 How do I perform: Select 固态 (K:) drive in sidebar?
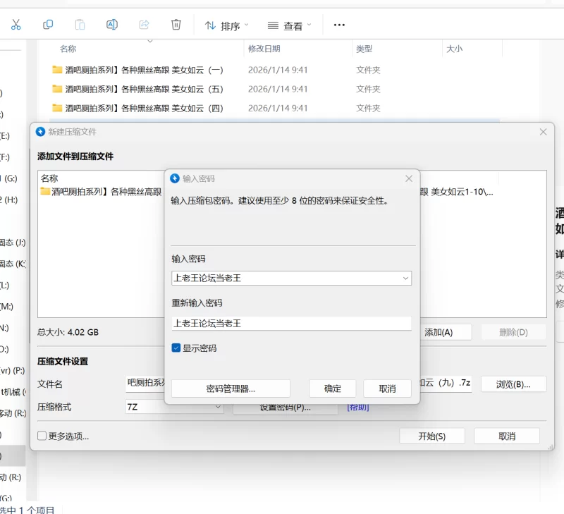click(13, 264)
